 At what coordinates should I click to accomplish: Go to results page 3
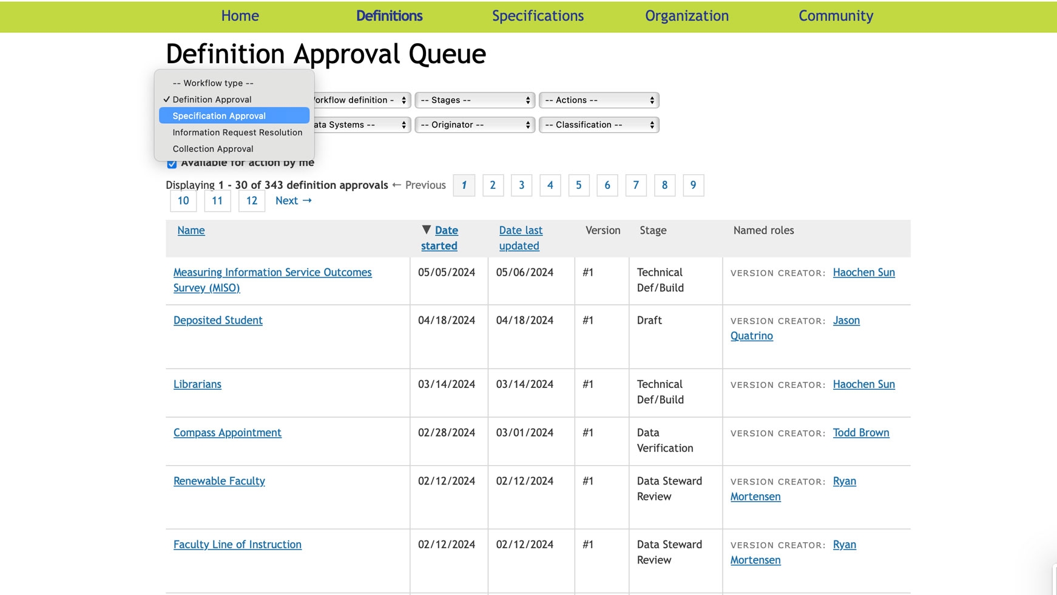coord(521,185)
